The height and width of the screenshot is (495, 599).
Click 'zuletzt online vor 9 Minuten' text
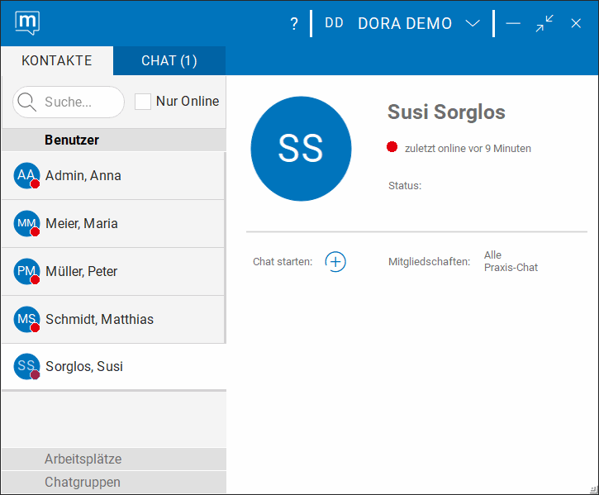(468, 148)
